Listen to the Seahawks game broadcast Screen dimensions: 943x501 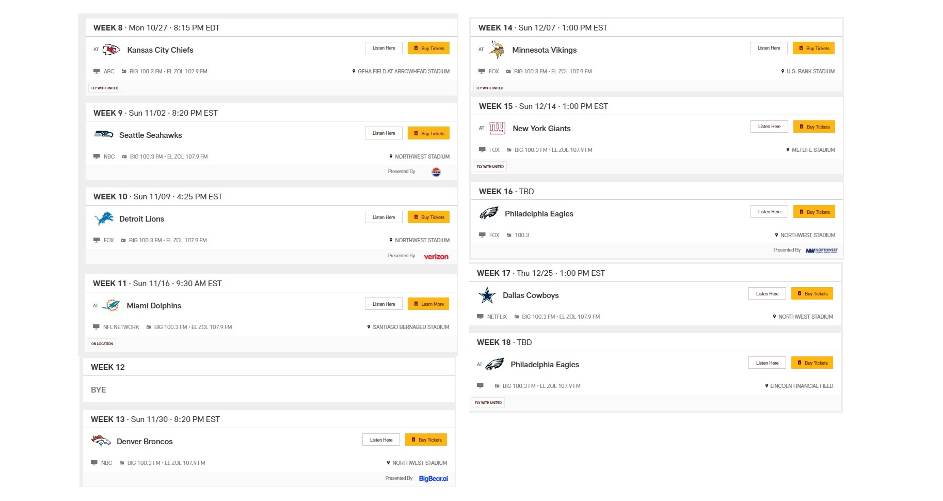point(383,133)
